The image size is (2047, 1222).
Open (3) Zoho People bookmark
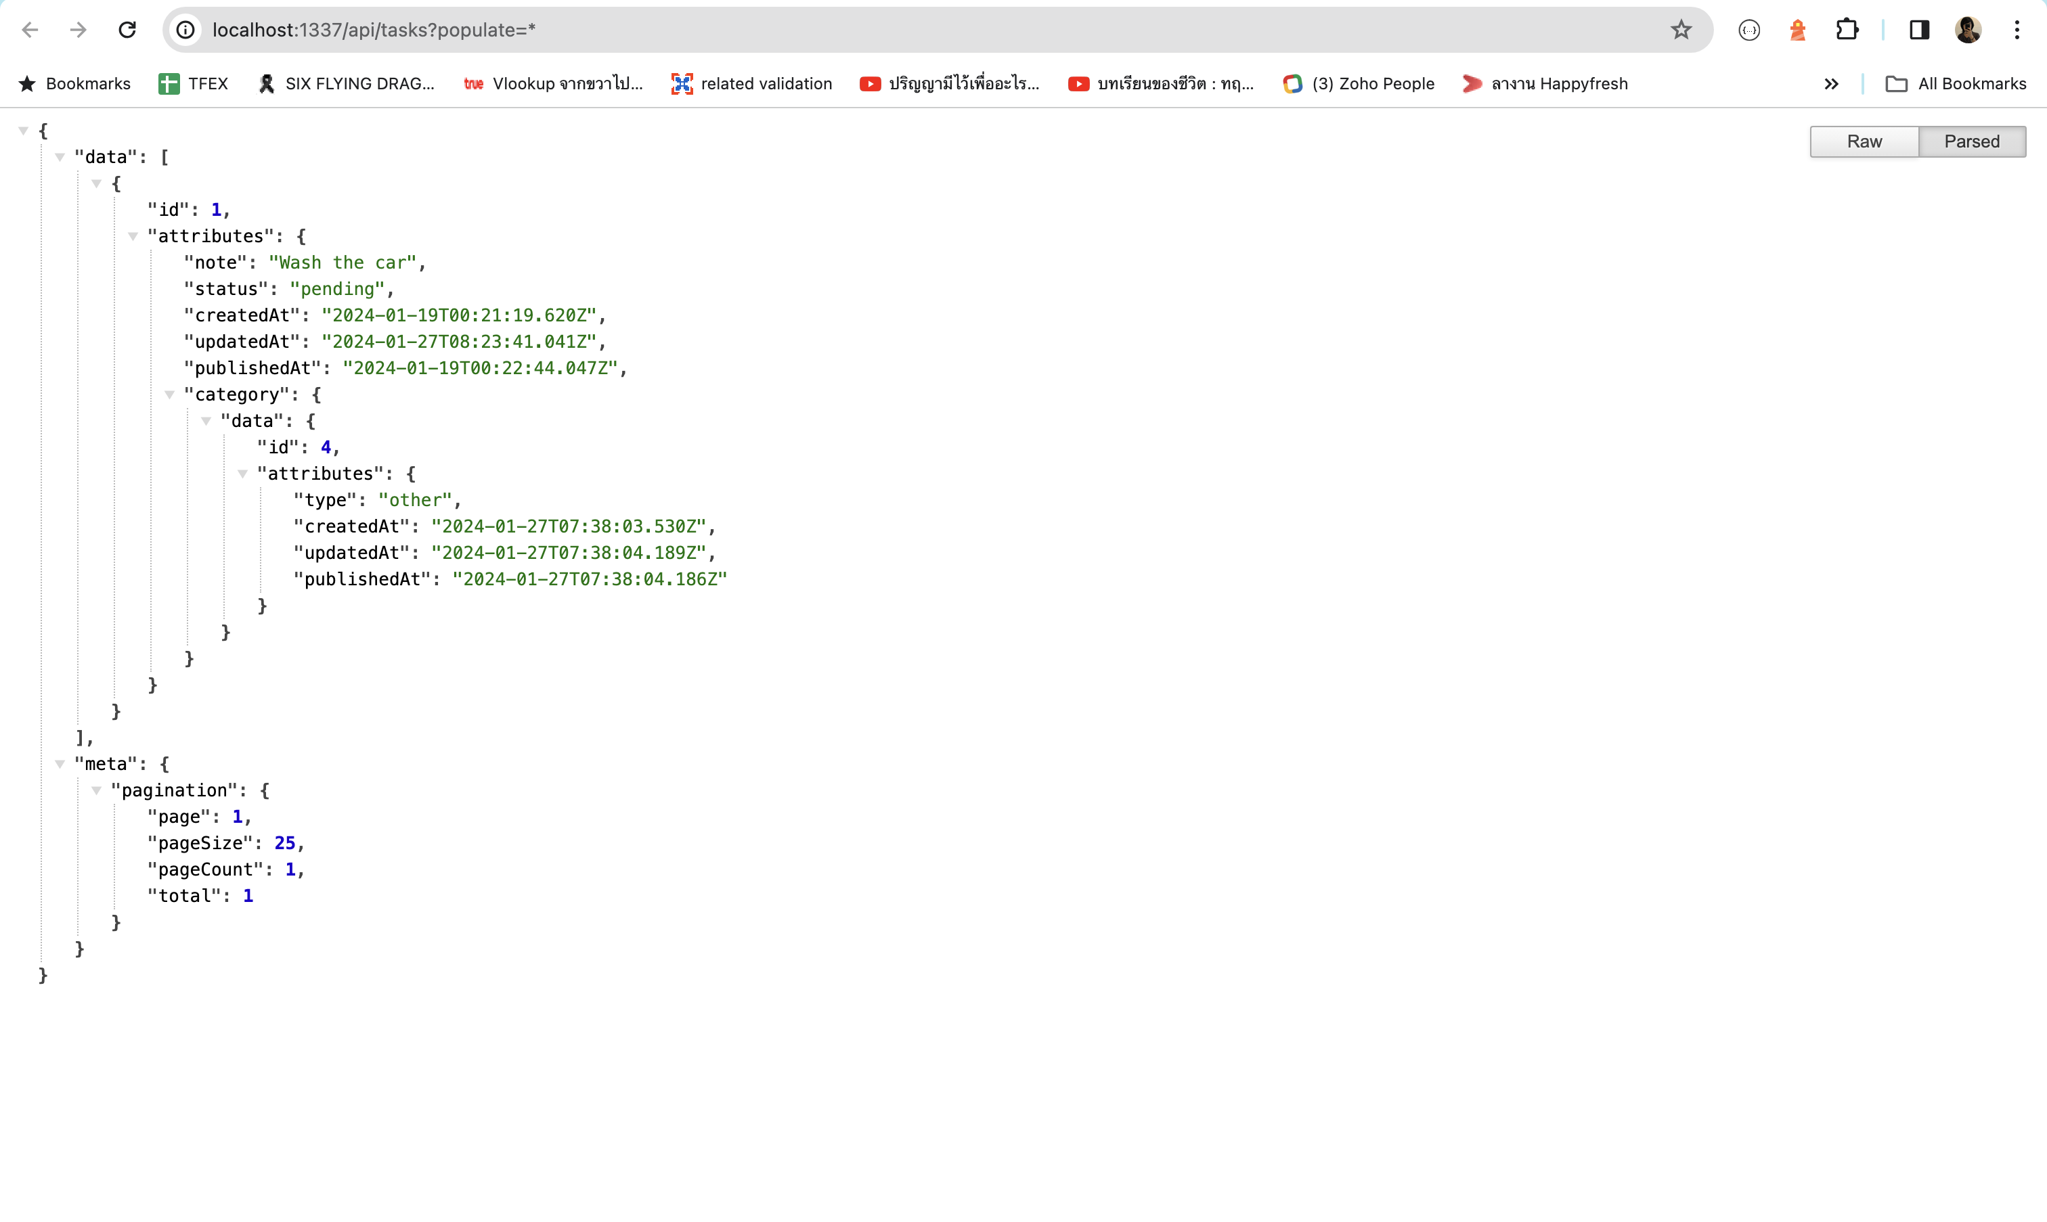(1359, 84)
